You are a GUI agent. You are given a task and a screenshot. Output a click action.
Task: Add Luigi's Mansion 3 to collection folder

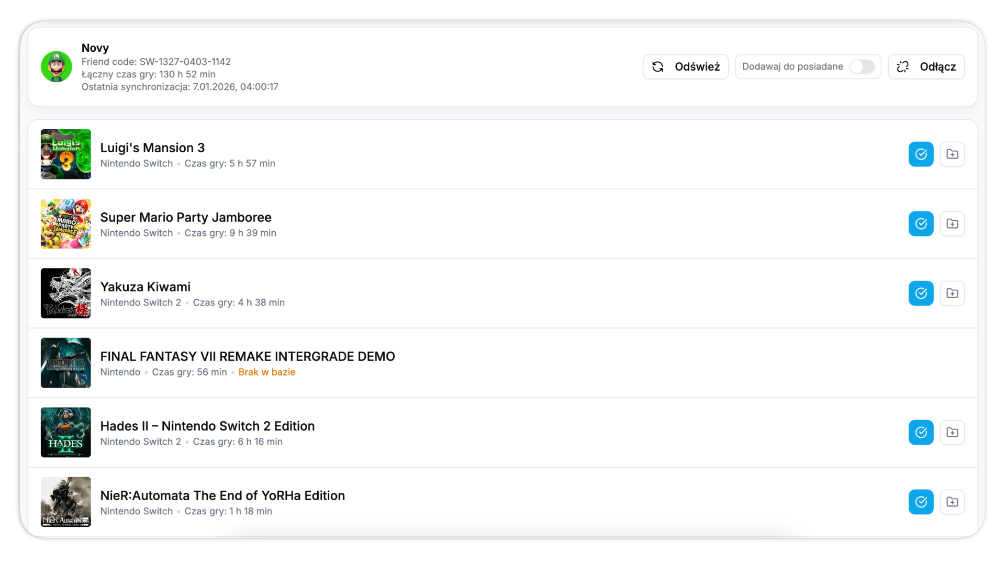(952, 154)
